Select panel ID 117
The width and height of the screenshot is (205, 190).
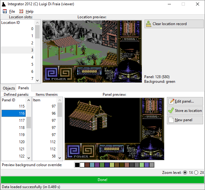coord(14,120)
